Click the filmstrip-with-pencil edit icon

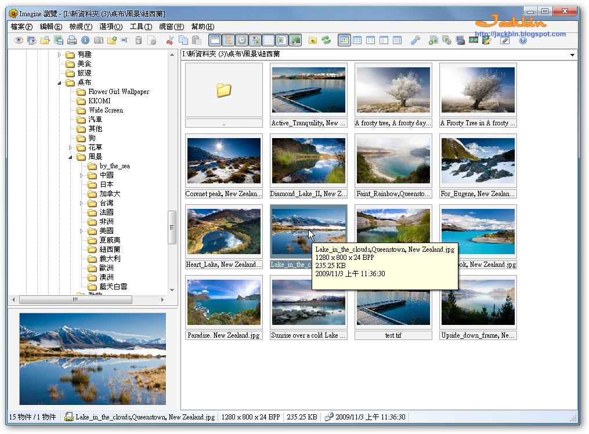[x=487, y=40]
